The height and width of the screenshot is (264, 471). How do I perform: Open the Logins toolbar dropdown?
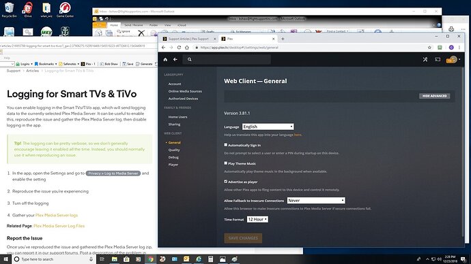point(24,64)
